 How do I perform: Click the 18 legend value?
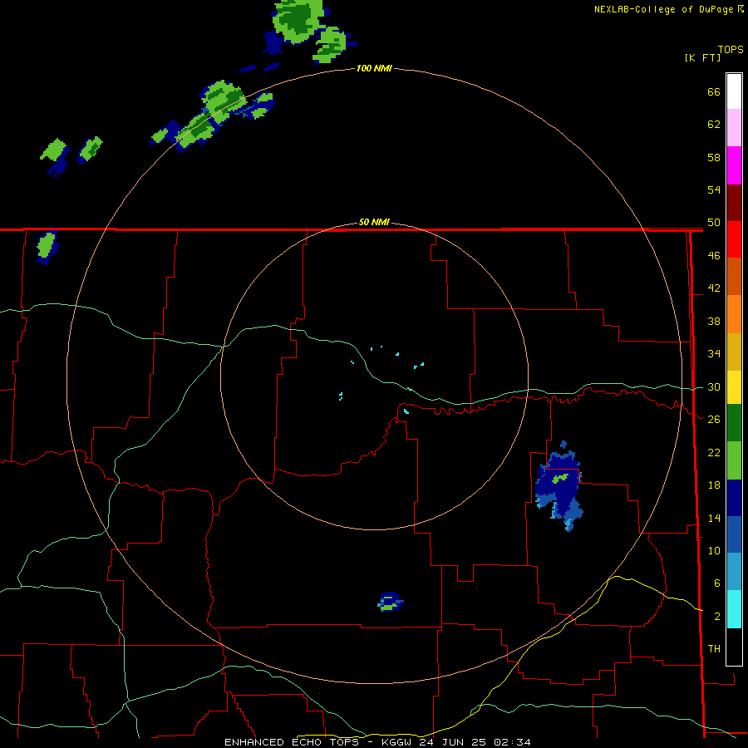pyautogui.click(x=714, y=485)
